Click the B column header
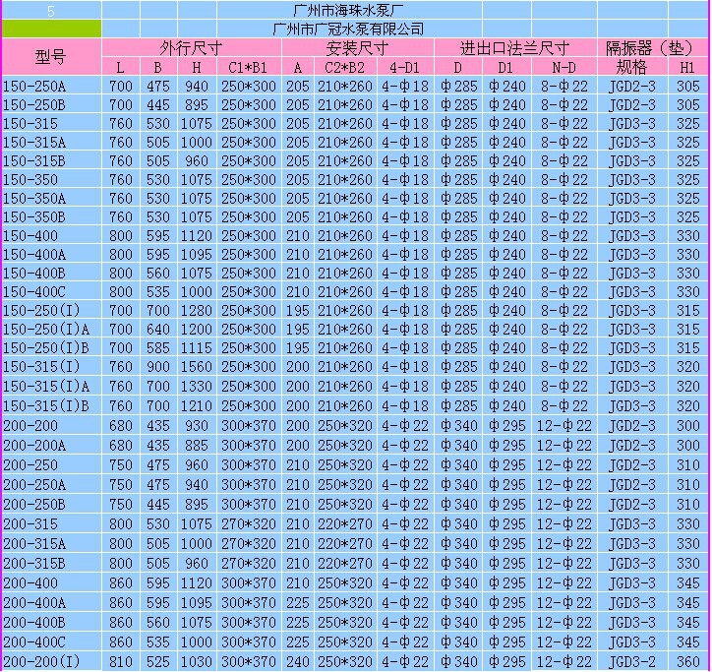This screenshot has width=712, height=672. [x=158, y=67]
